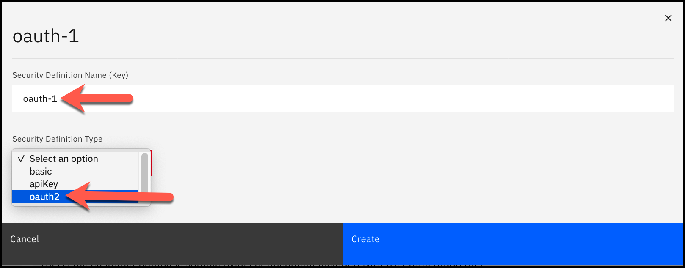Viewport: 685px width, 268px height.
Task: Click inside the Security Definition Name field
Action: click(x=254, y=98)
